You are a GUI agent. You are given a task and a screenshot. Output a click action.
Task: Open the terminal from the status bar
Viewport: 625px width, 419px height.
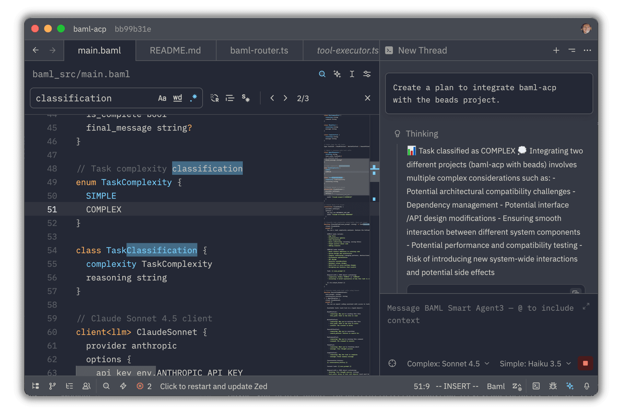pos(536,386)
